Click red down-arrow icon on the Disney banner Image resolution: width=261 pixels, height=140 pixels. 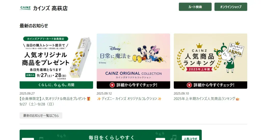[x=112, y=85]
